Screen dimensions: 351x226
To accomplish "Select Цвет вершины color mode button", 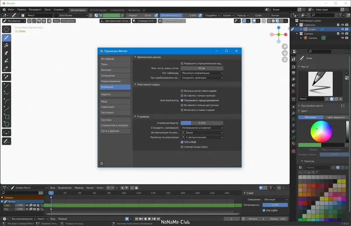I will pyautogui.click(x=336, y=117).
